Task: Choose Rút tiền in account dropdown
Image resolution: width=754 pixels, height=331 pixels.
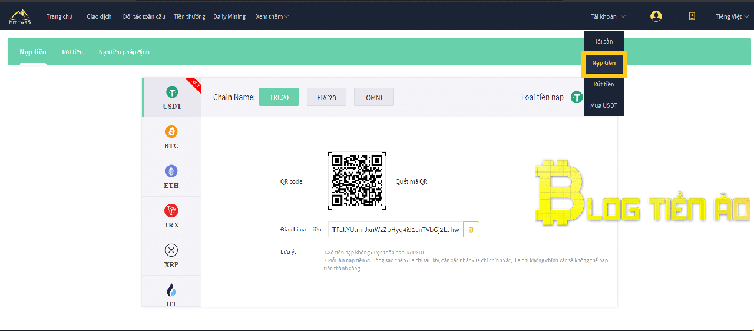Action: (604, 84)
